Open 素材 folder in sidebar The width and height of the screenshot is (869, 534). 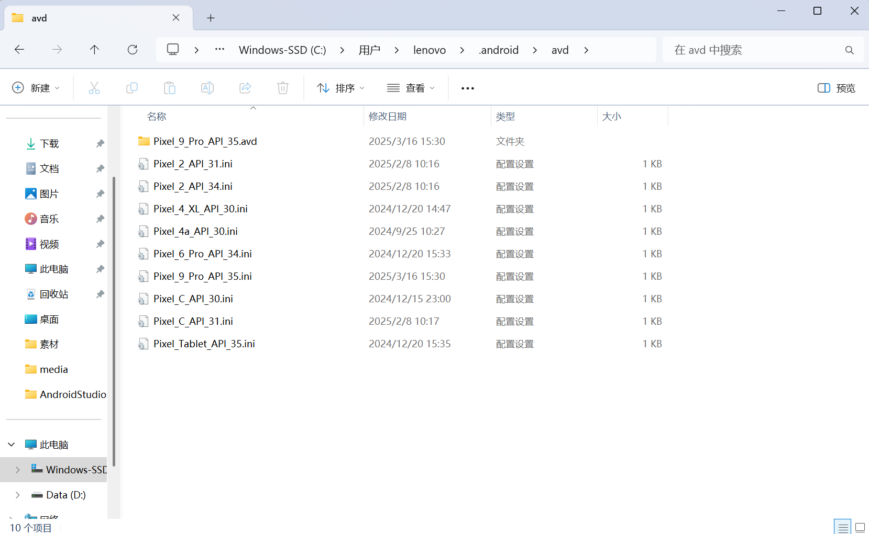tap(49, 345)
